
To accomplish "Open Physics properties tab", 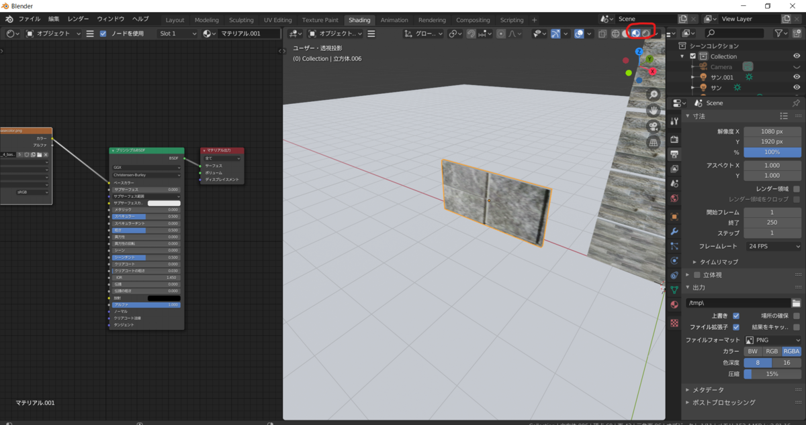I will (674, 261).
